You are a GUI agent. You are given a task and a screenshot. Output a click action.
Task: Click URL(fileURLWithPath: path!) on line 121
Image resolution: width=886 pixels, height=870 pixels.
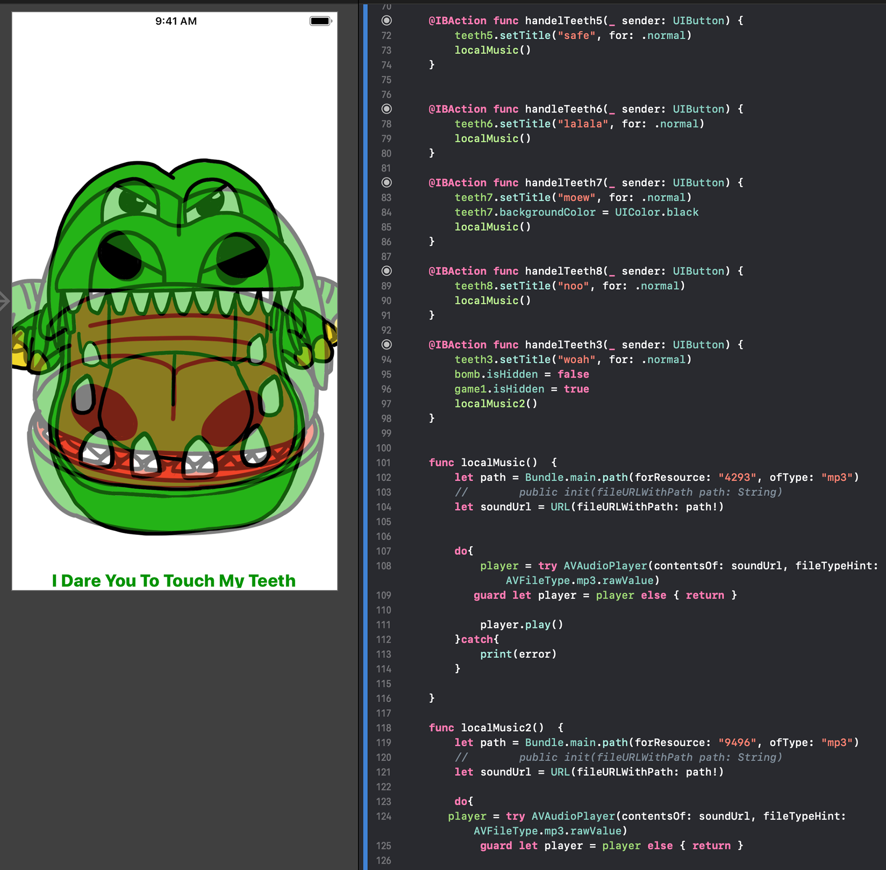tap(637, 772)
